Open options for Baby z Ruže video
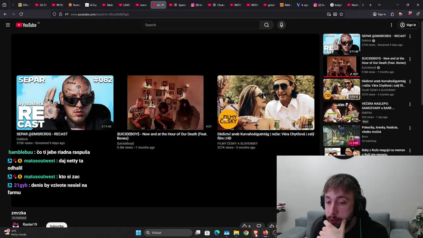This screenshot has width=423, height=238. (410, 150)
